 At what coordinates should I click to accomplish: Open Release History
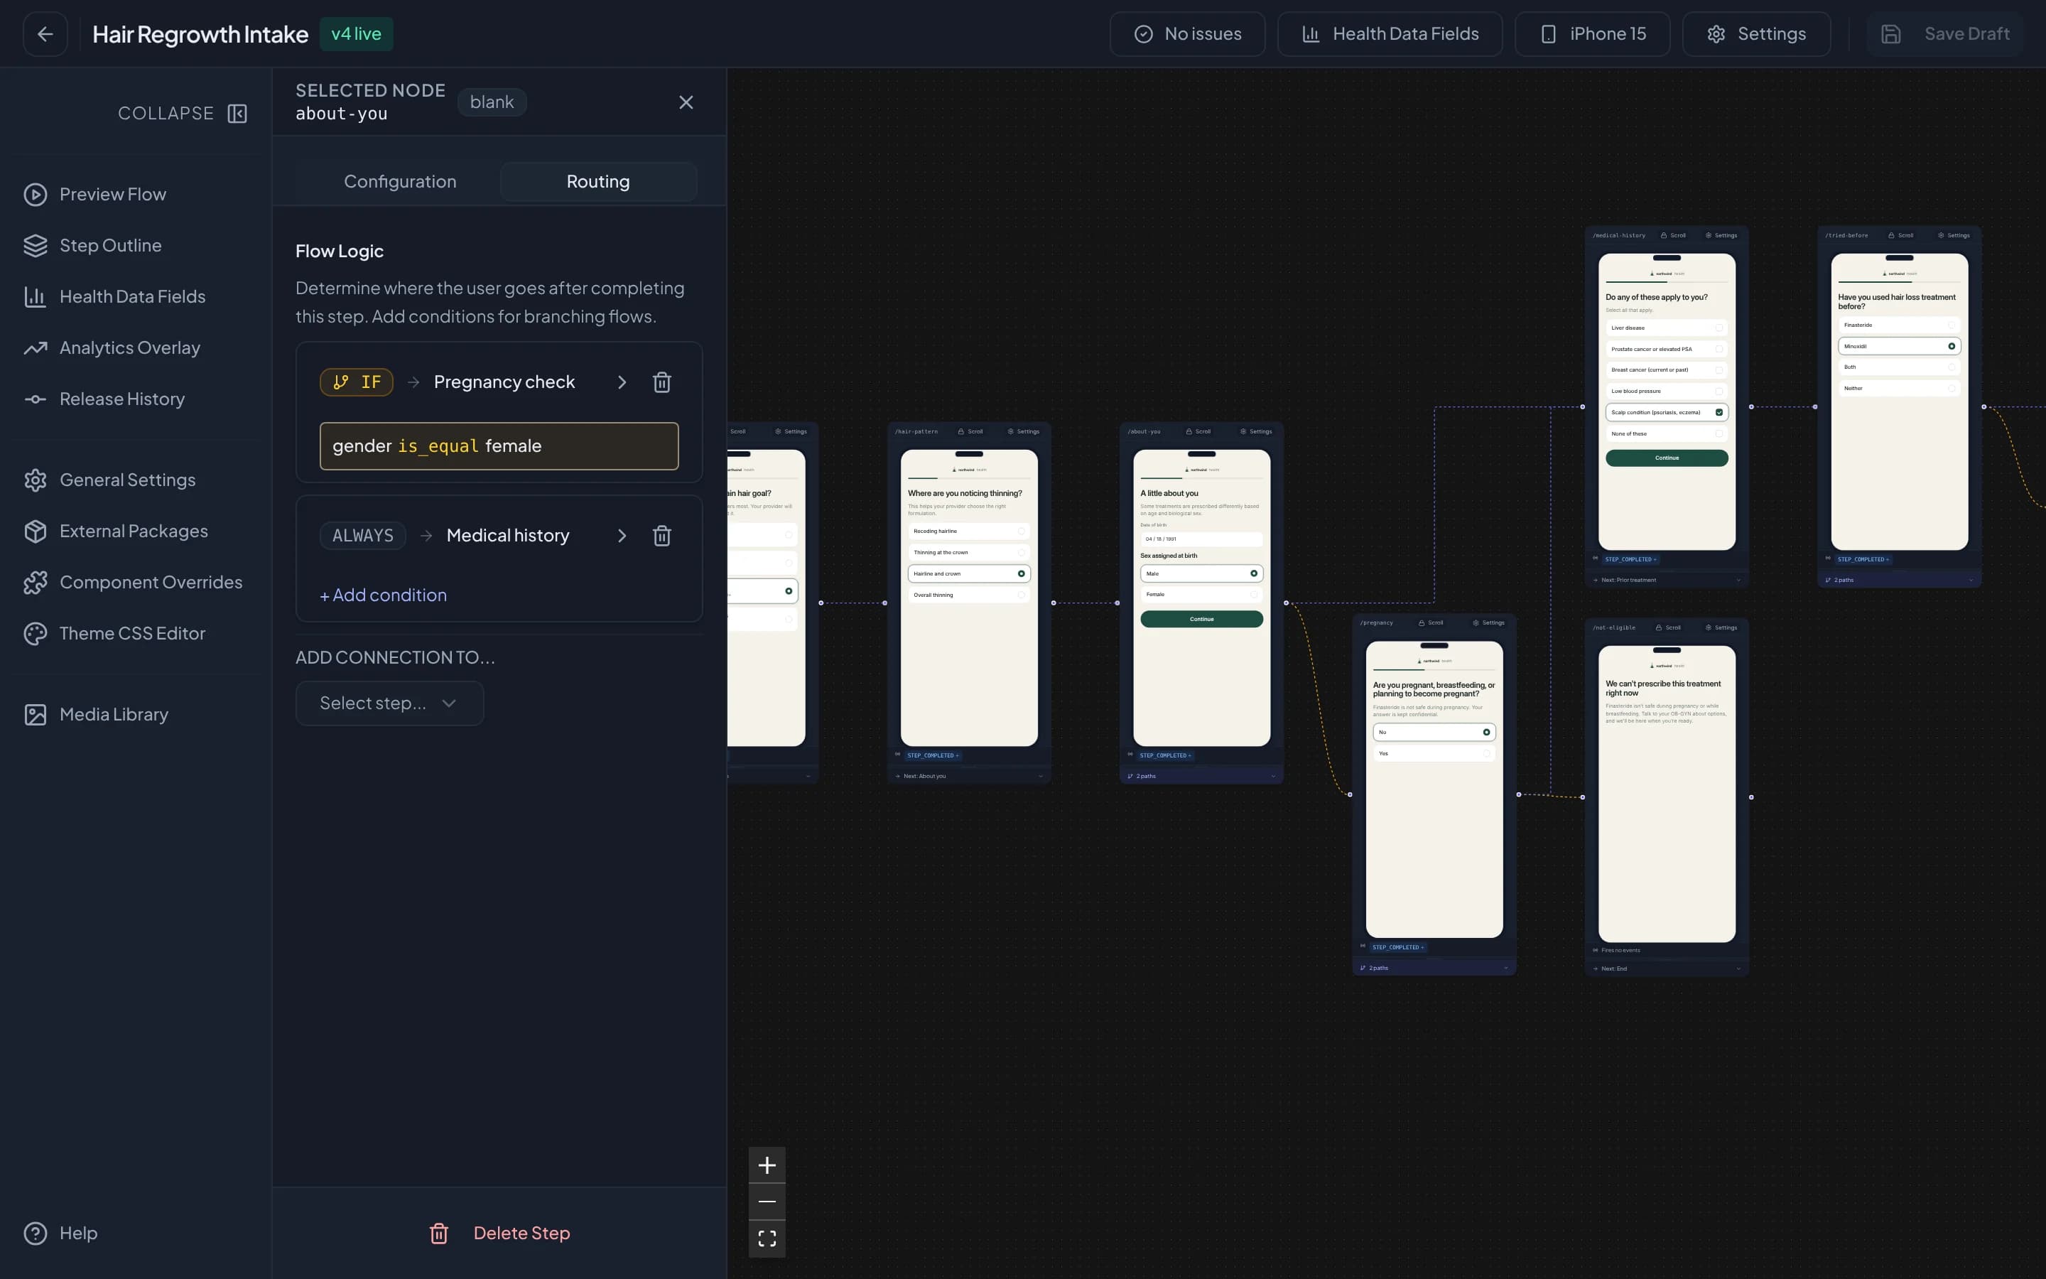click(104, 399)
